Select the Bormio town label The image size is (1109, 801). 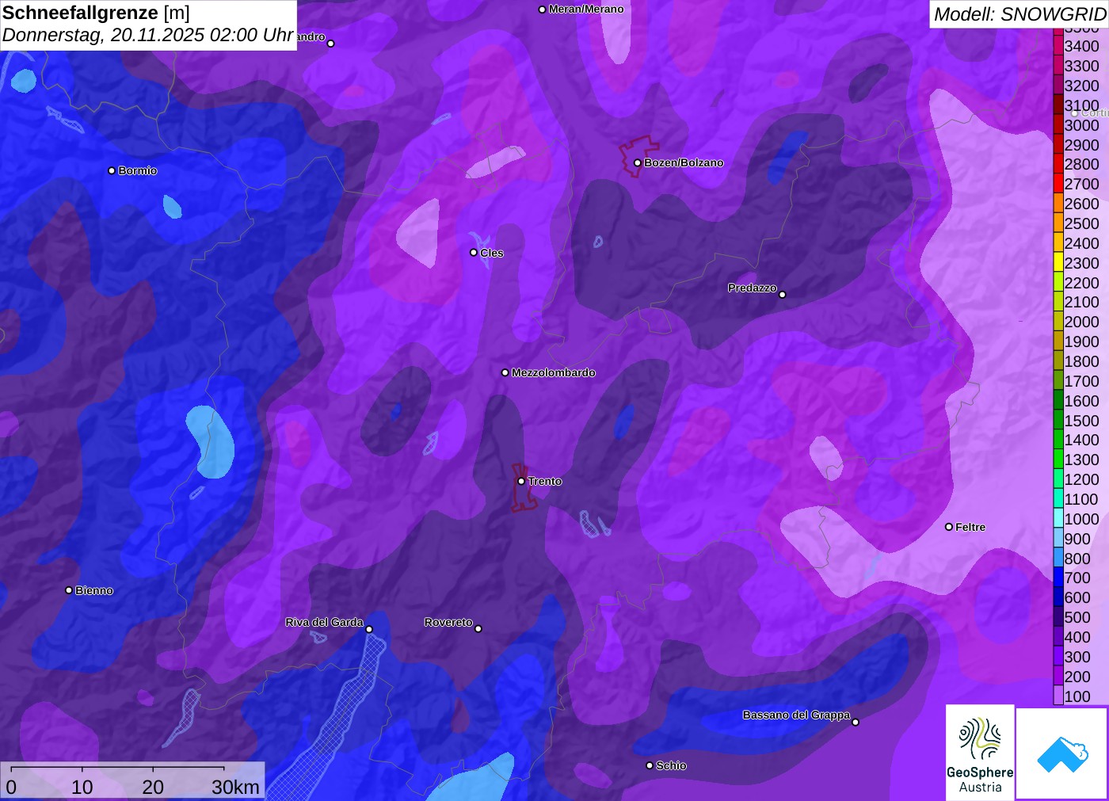click(138, 170)
